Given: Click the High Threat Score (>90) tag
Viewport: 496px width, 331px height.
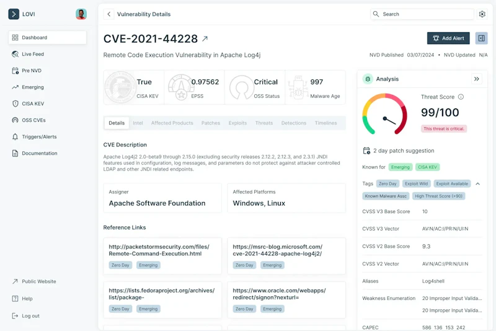Looking at the screenshot, I should [x=438, y=196].
